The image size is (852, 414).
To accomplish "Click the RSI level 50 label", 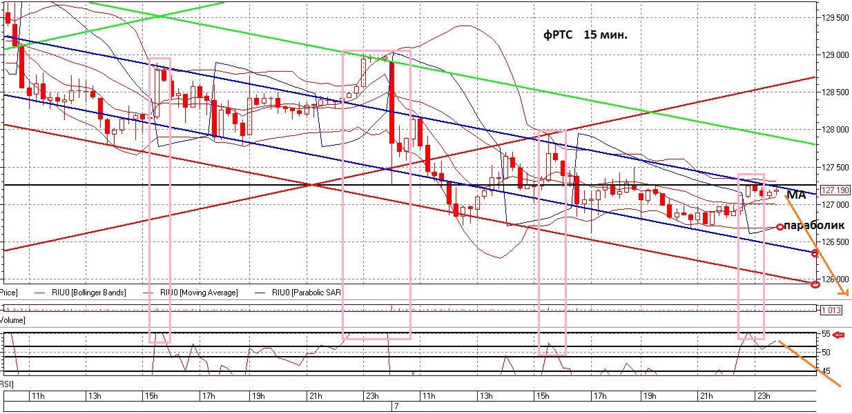I will coord(826,353).
